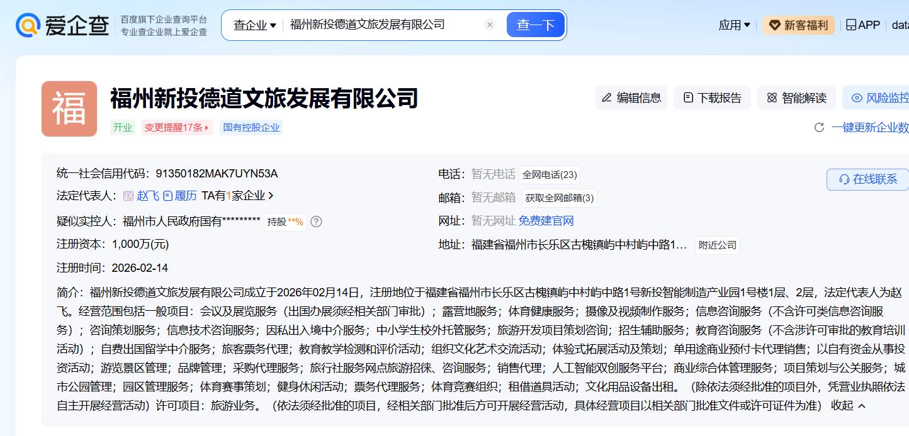
Task: Click the 在线联系 button
Action: [x=867, y=179]
